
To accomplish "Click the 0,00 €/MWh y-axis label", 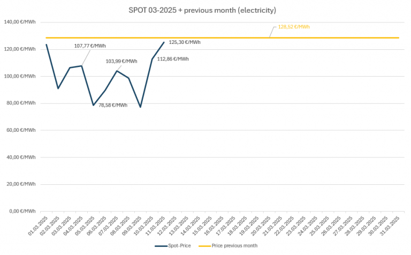I will (x=22, y=211).
